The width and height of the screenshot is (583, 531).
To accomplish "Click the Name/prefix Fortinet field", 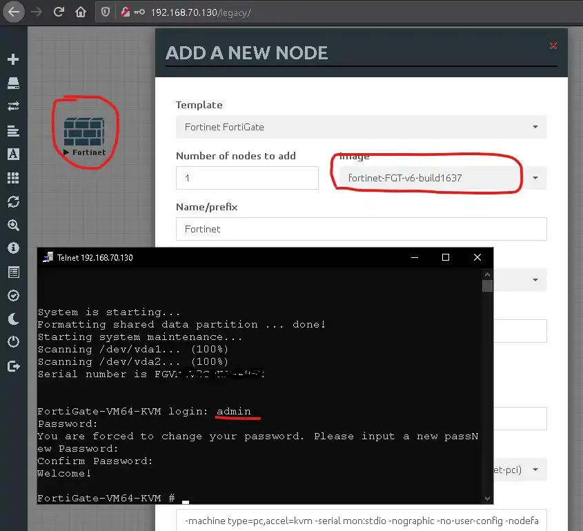I will click(361, 229).
